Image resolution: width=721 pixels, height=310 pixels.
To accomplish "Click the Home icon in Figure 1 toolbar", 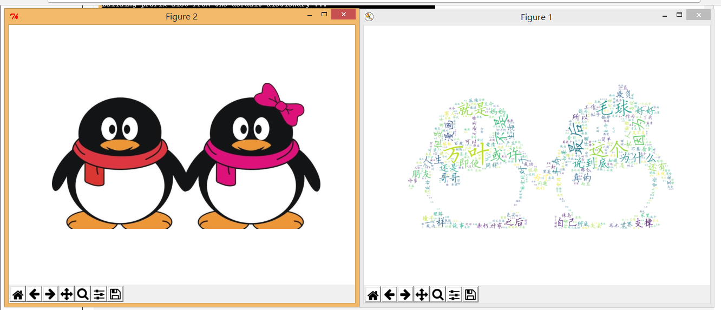I will pos(373,295).
